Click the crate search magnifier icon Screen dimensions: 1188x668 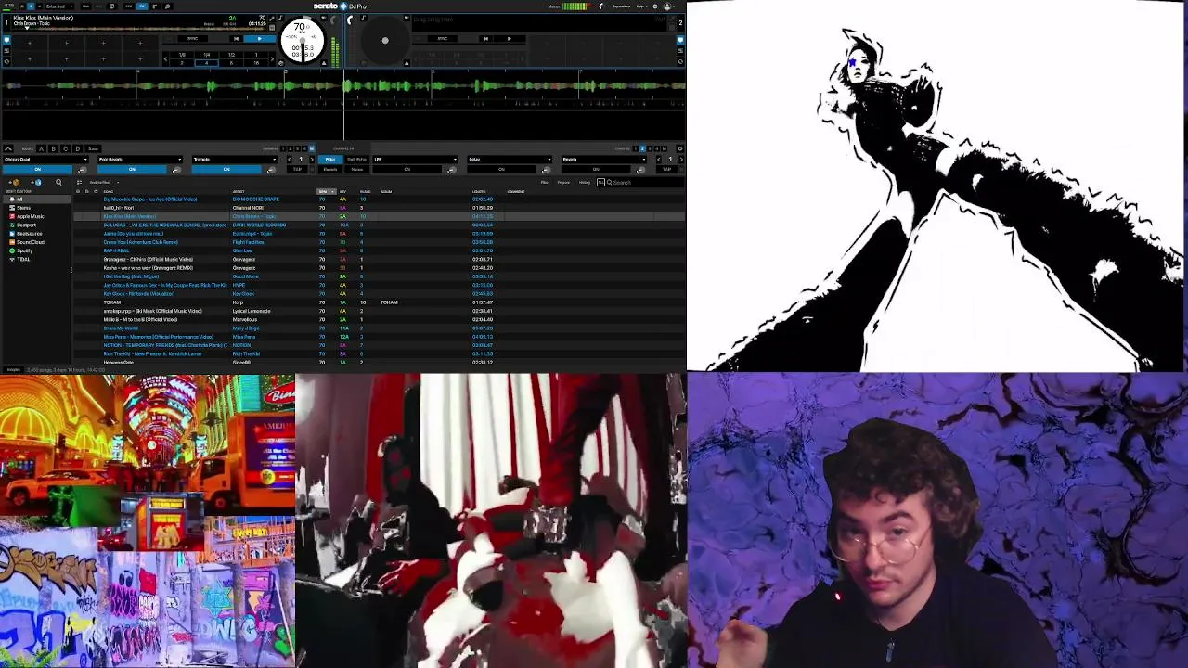(58, 182)
